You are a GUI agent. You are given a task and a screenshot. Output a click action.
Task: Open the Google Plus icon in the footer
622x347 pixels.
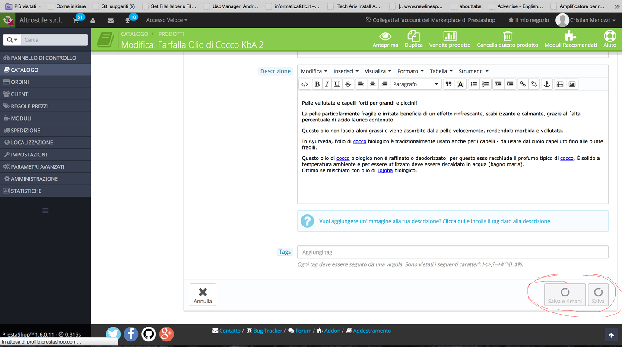(x=166, y=334)
